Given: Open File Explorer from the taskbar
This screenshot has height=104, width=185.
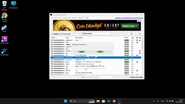Looking at the screenshot, I should point(98,101).
